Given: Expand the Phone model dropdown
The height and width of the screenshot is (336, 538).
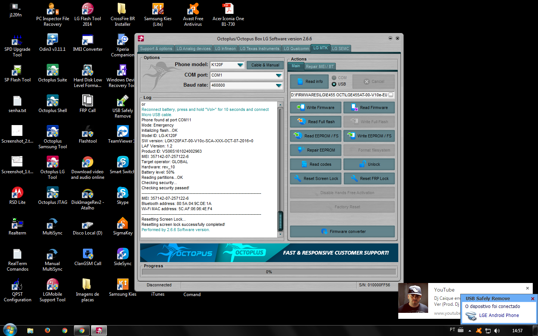Looking at the screenshot, I should (240, 65).
